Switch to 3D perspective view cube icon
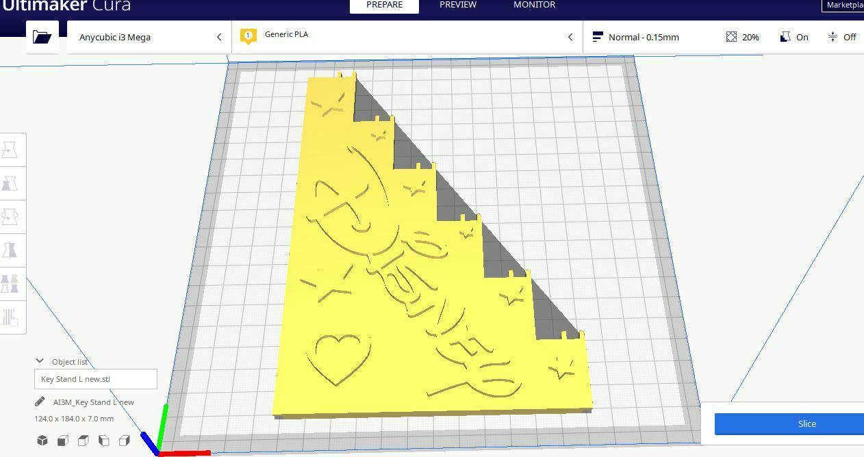Viewport: 864px width, 457px height. [42, 441]
